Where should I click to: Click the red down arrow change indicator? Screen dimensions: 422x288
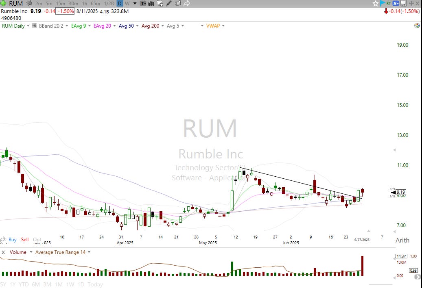tap(386, 11)
